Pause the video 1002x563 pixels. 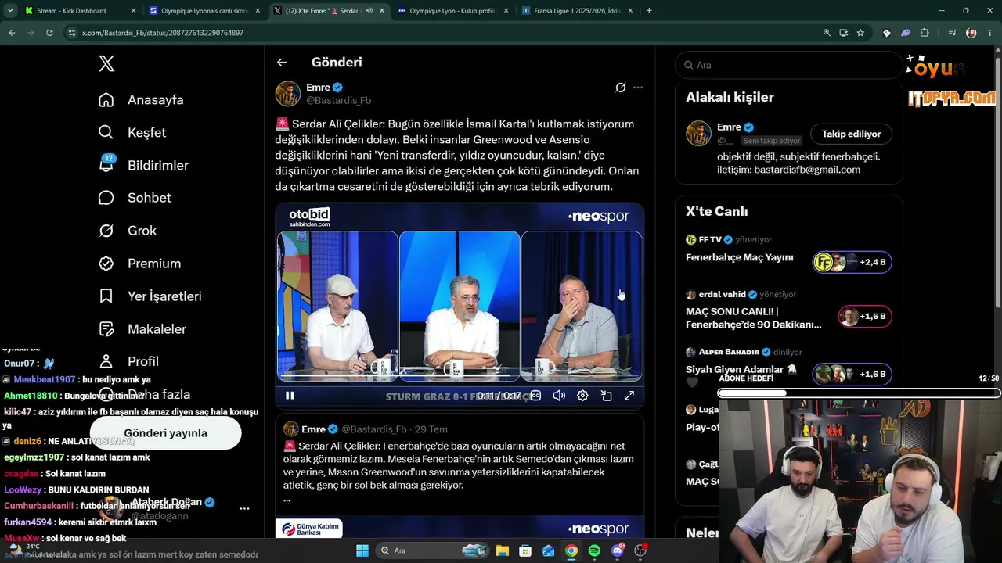(x=290, y=396)
